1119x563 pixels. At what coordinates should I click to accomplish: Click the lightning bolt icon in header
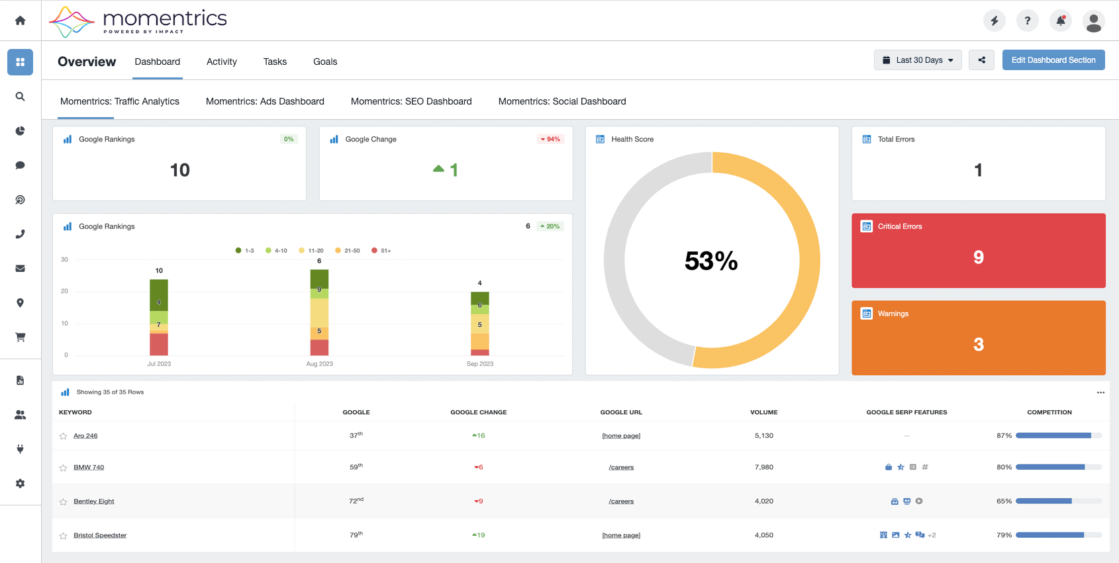click(995, 21)
